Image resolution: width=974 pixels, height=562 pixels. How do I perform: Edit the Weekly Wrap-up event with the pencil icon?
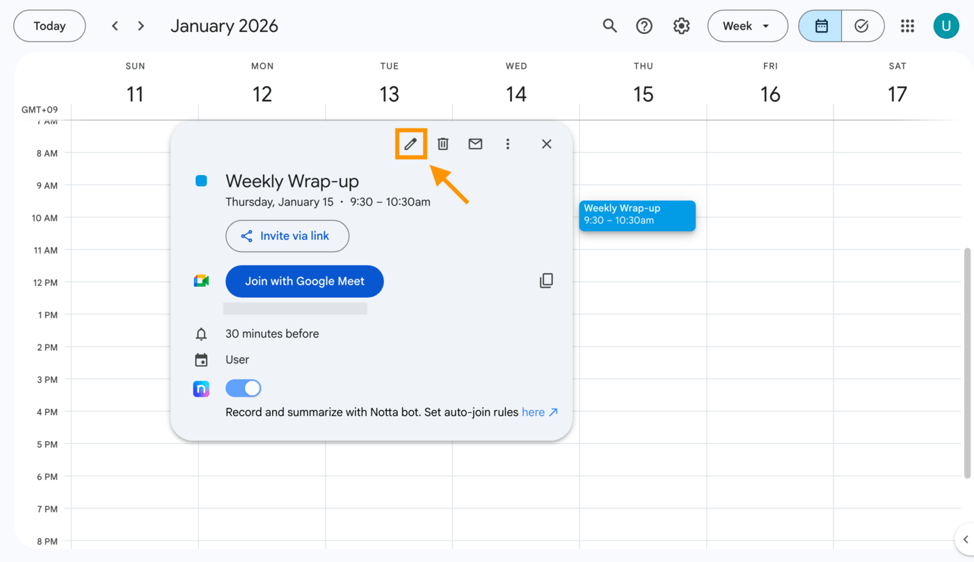point(410,144)
